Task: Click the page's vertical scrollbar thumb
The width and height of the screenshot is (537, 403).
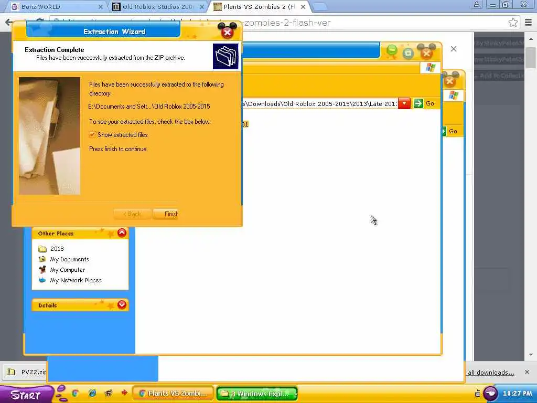Action: [x=531, y=57]
